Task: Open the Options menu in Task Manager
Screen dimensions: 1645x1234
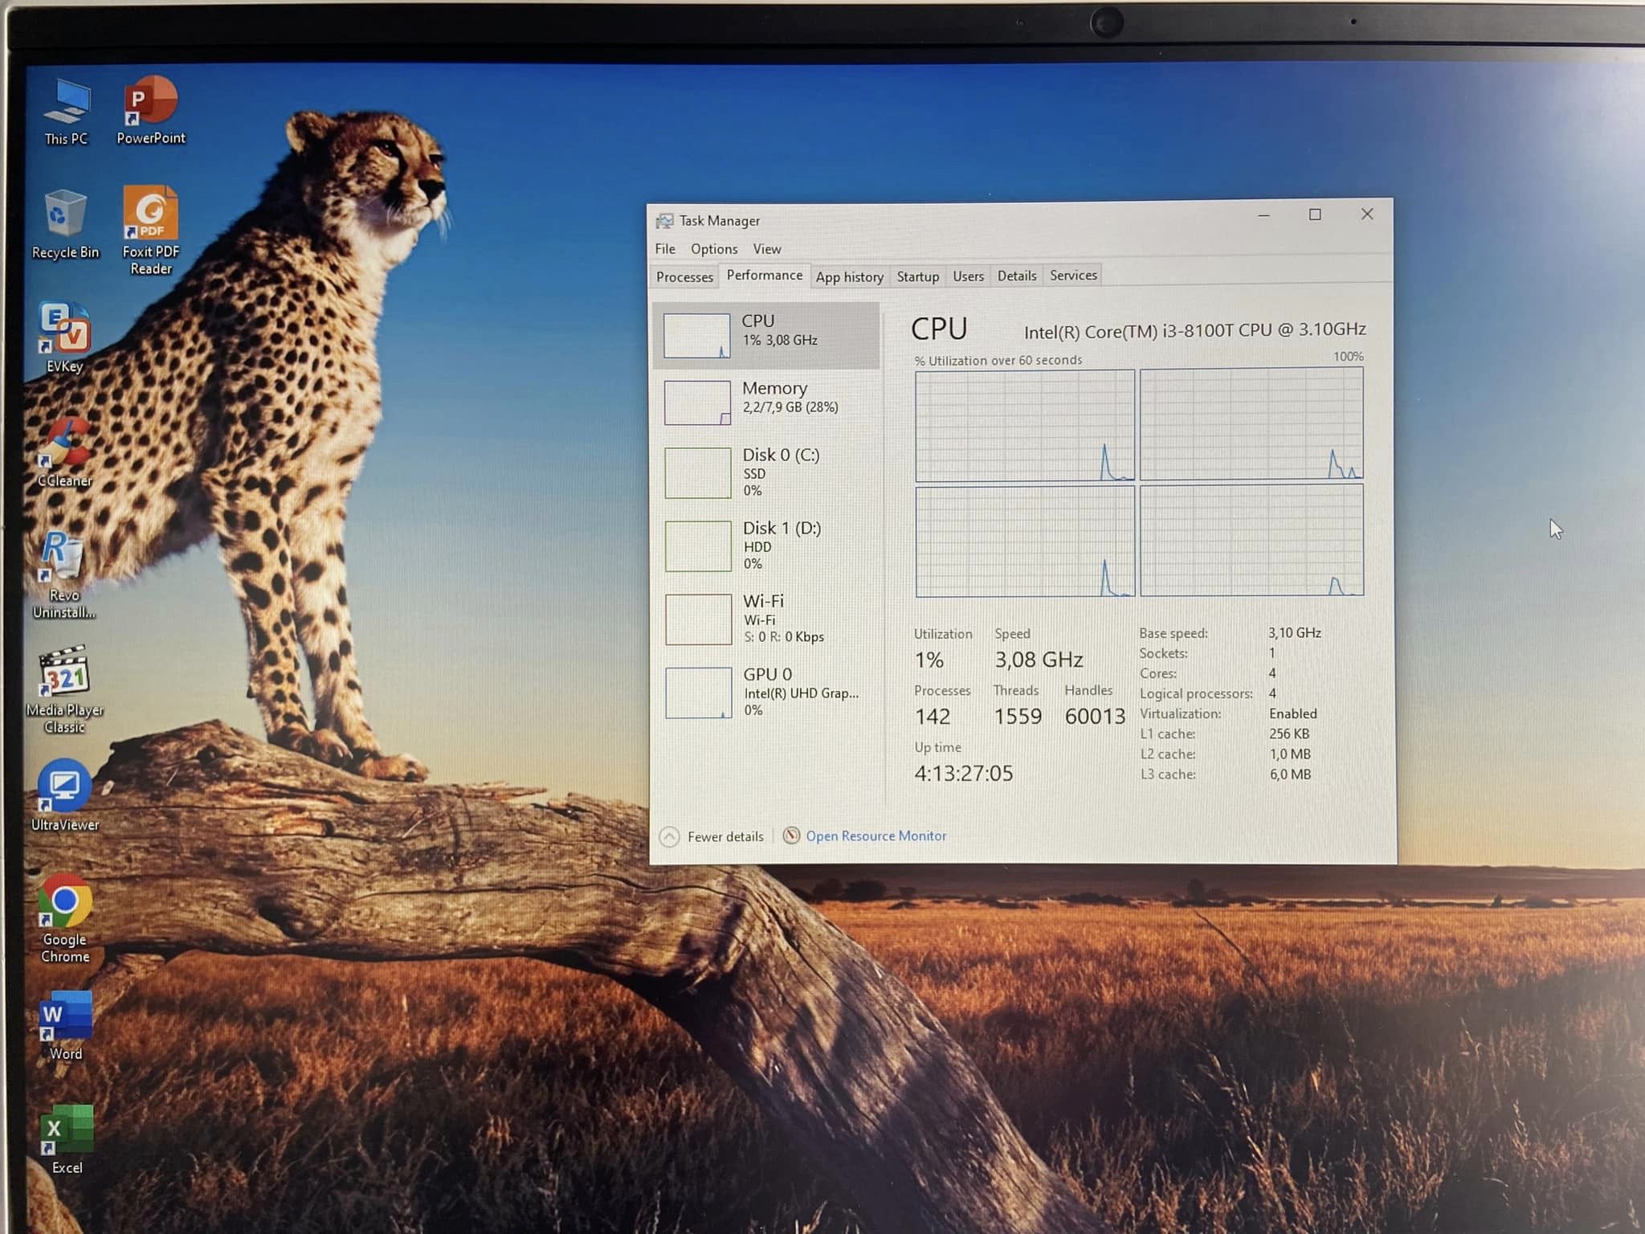Action: point(714,249)
